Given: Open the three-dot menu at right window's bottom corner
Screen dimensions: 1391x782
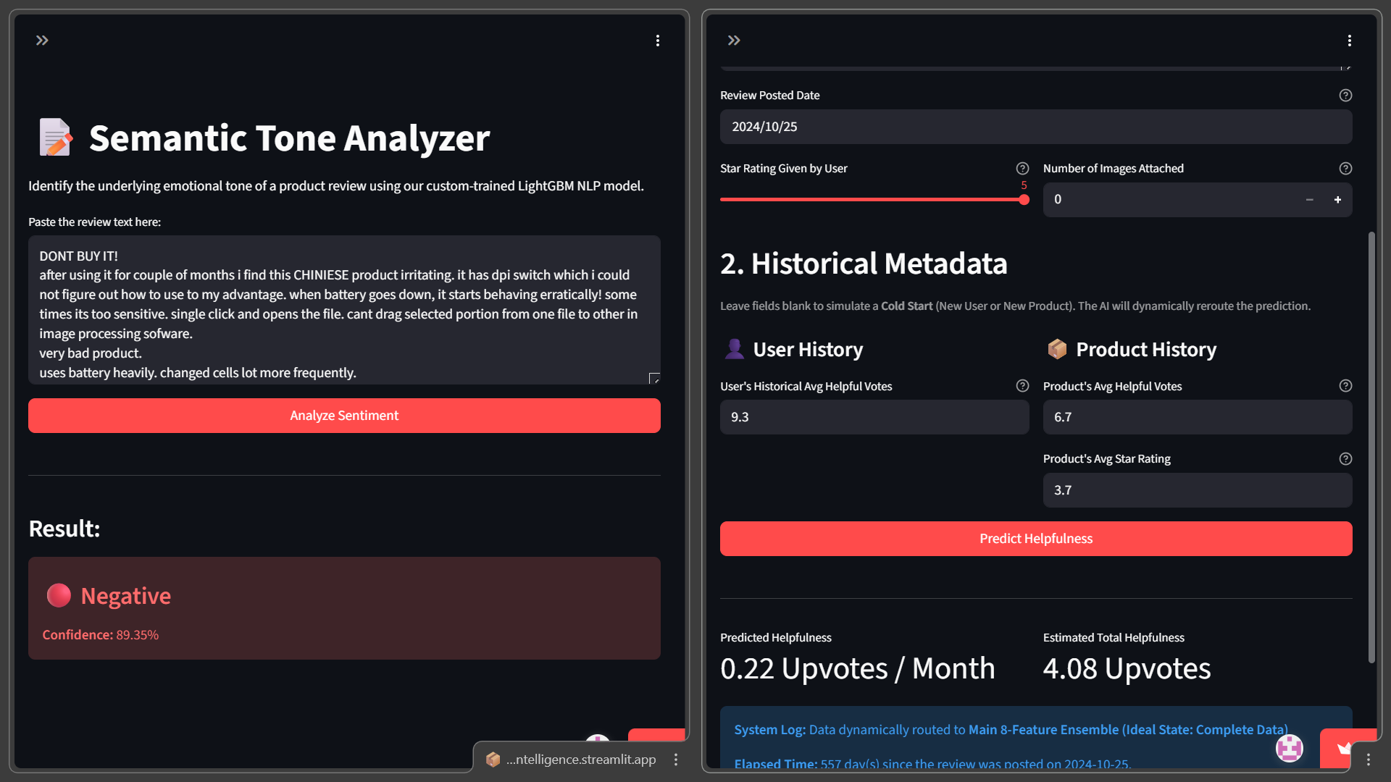Looking at the screenshot, I should coord(1369,760).
